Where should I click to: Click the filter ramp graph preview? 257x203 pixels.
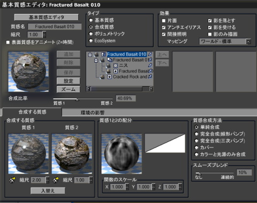coord(165,143)
